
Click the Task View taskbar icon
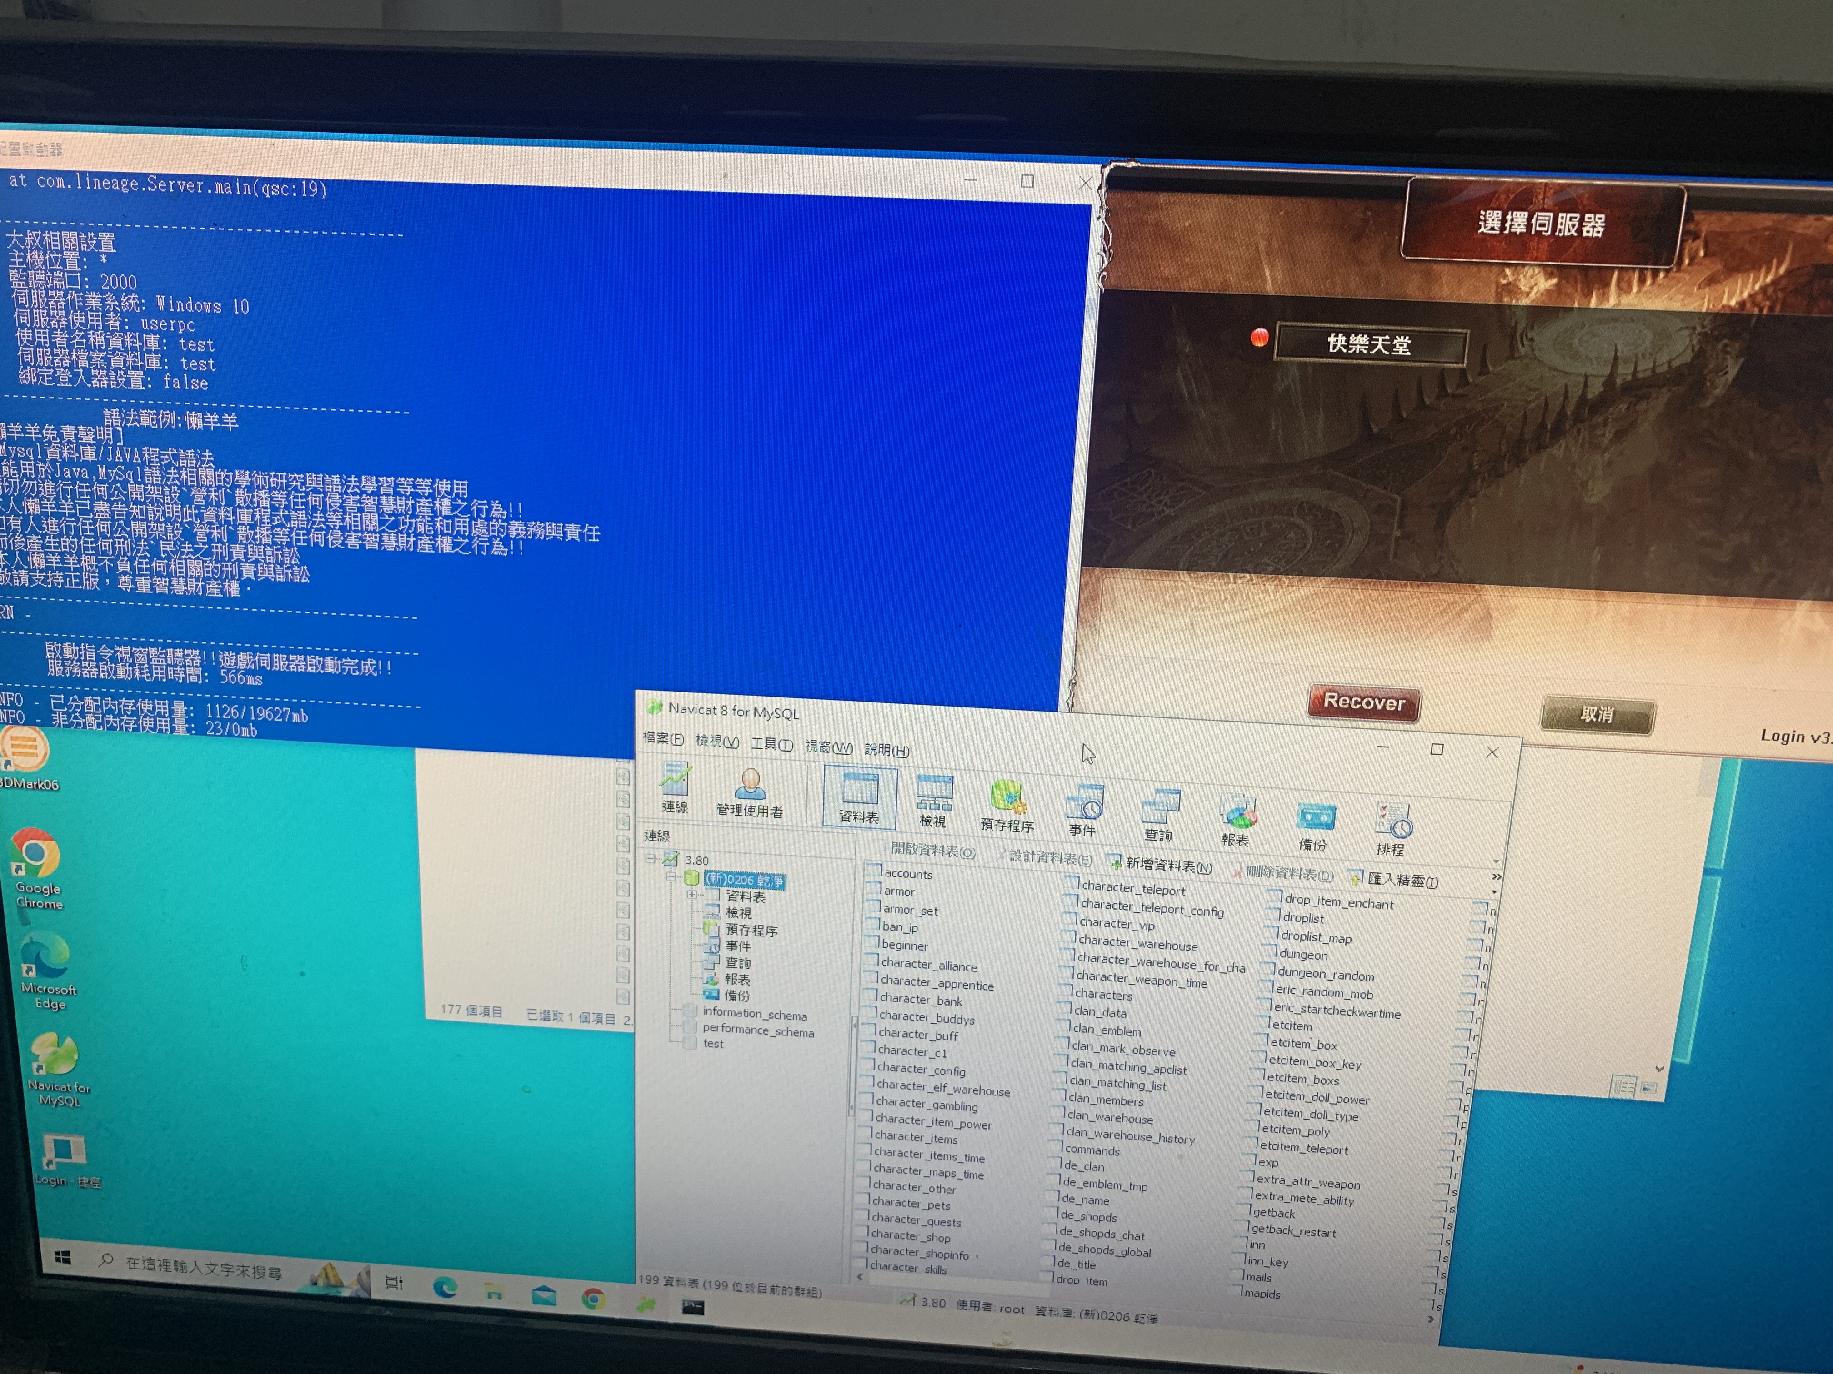tap(395, 1283)
